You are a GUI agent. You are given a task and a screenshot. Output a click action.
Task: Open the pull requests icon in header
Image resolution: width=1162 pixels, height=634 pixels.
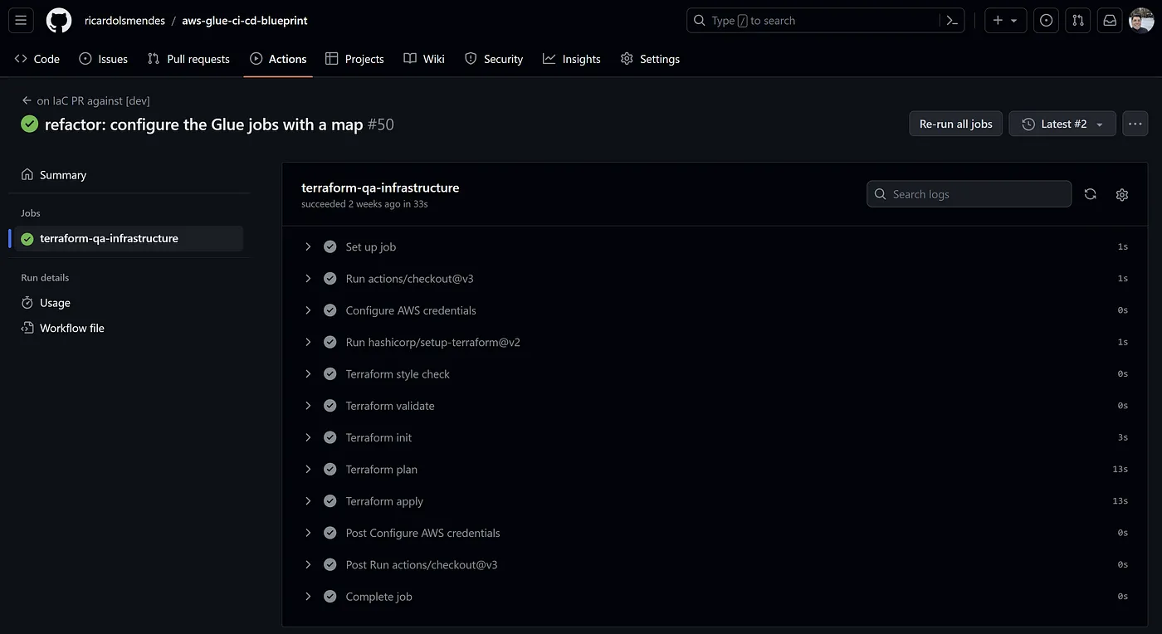1078,20
